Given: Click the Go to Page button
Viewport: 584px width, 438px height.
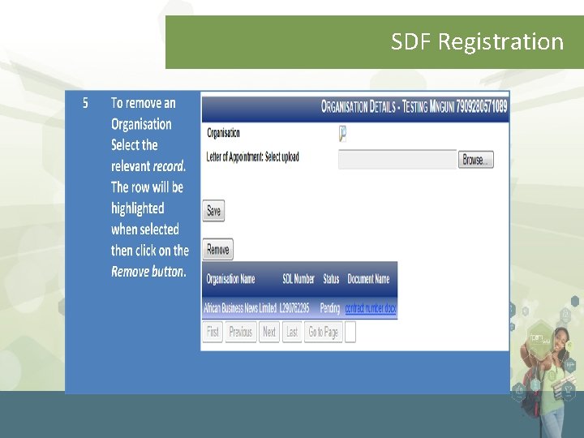Looking at the screenshot, I should click(x=324, y=332).
